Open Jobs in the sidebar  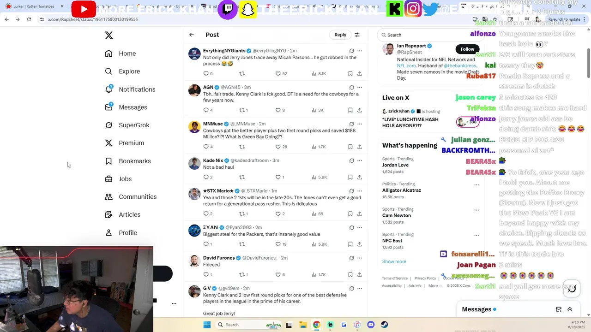[x=118, y=179]
